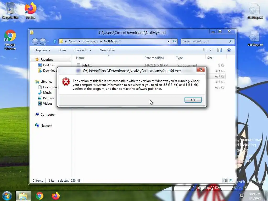The image size is (268, 201).
Task: Expand arrow between Cirno and Downloads
Action: click(79, 41)
